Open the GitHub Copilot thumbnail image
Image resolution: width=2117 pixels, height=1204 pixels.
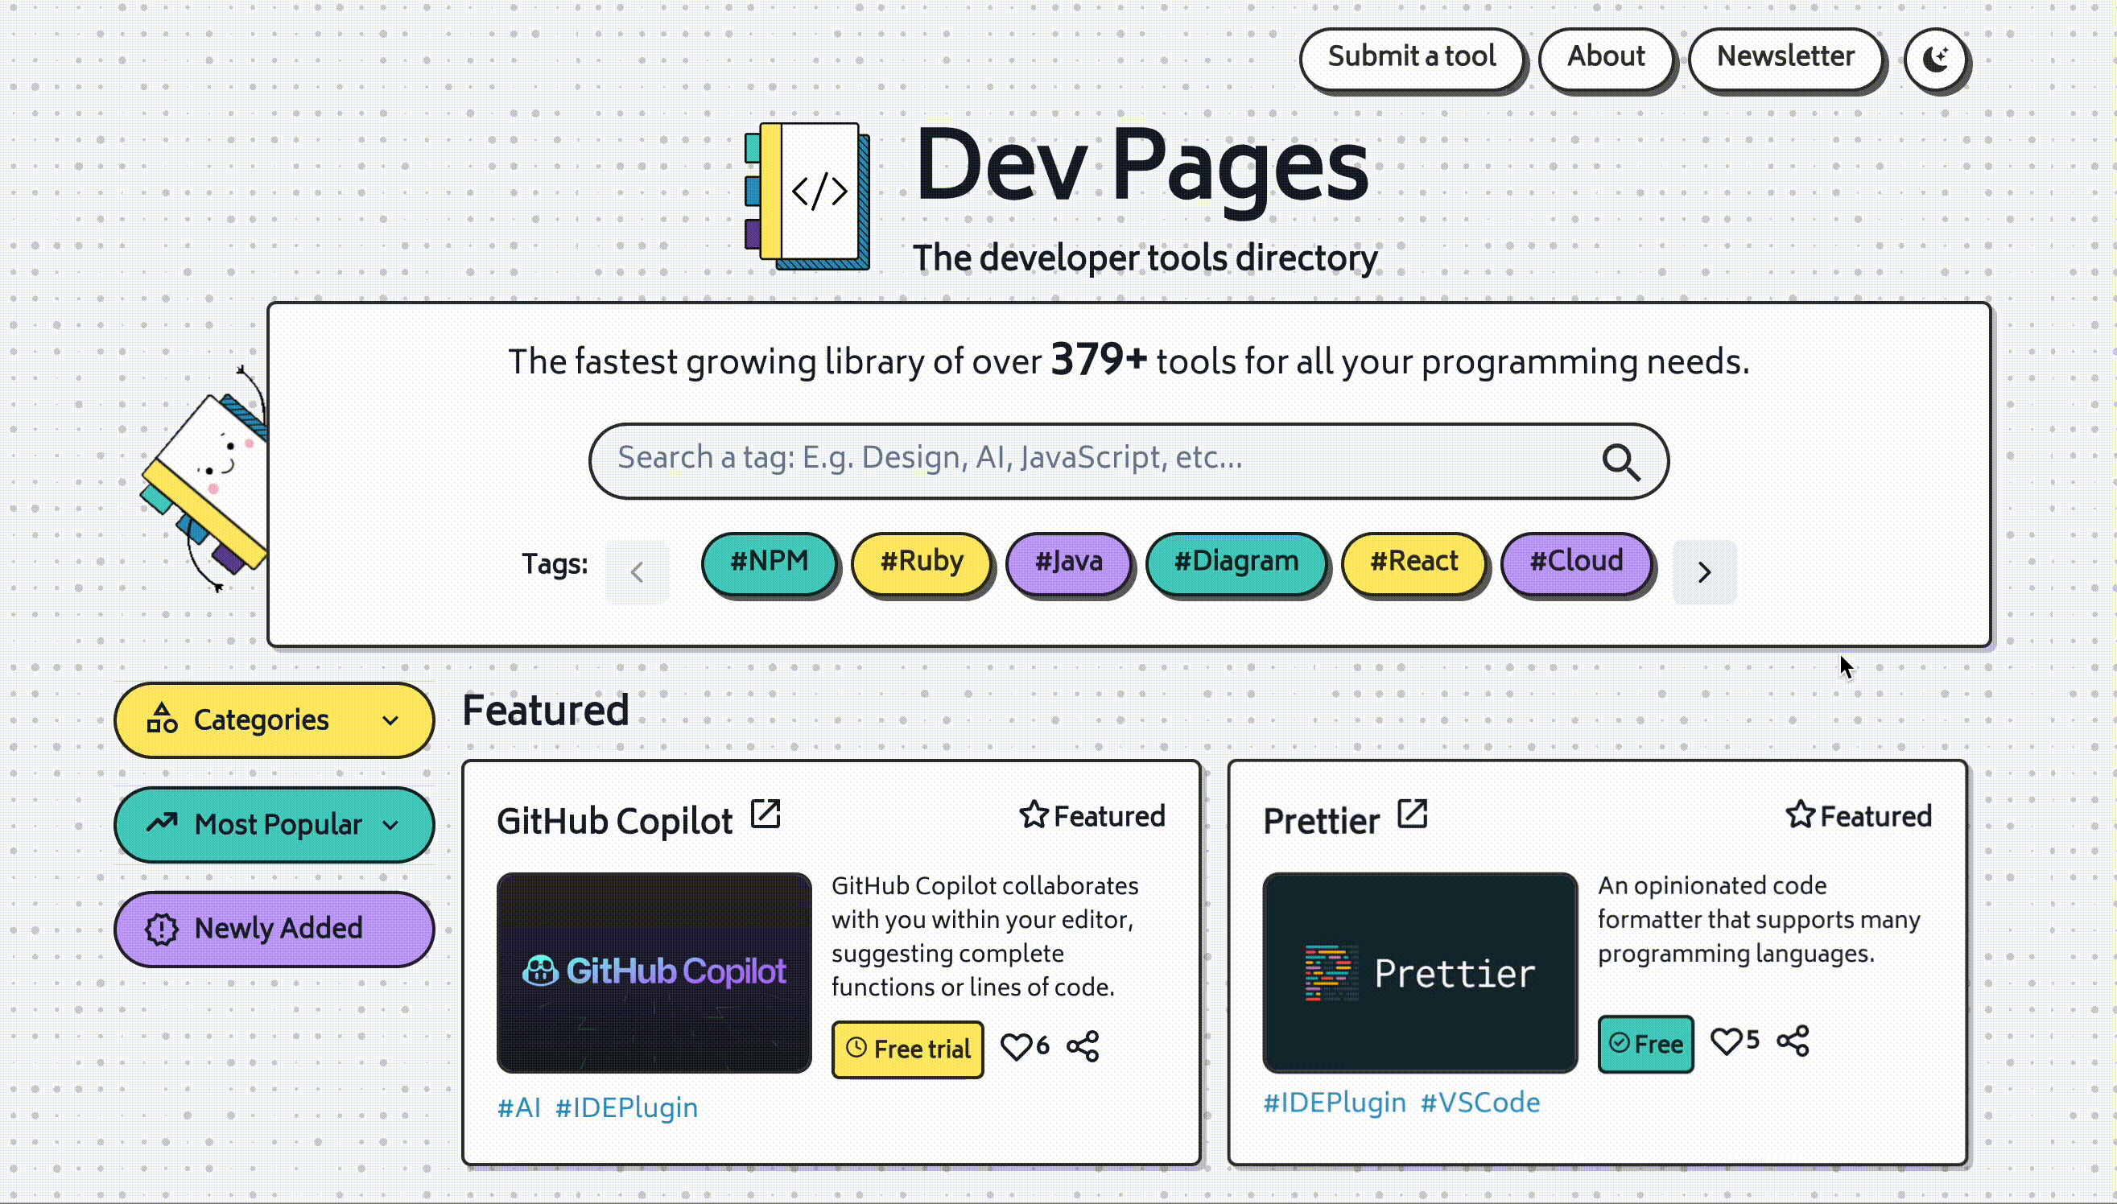coord(654,972)
